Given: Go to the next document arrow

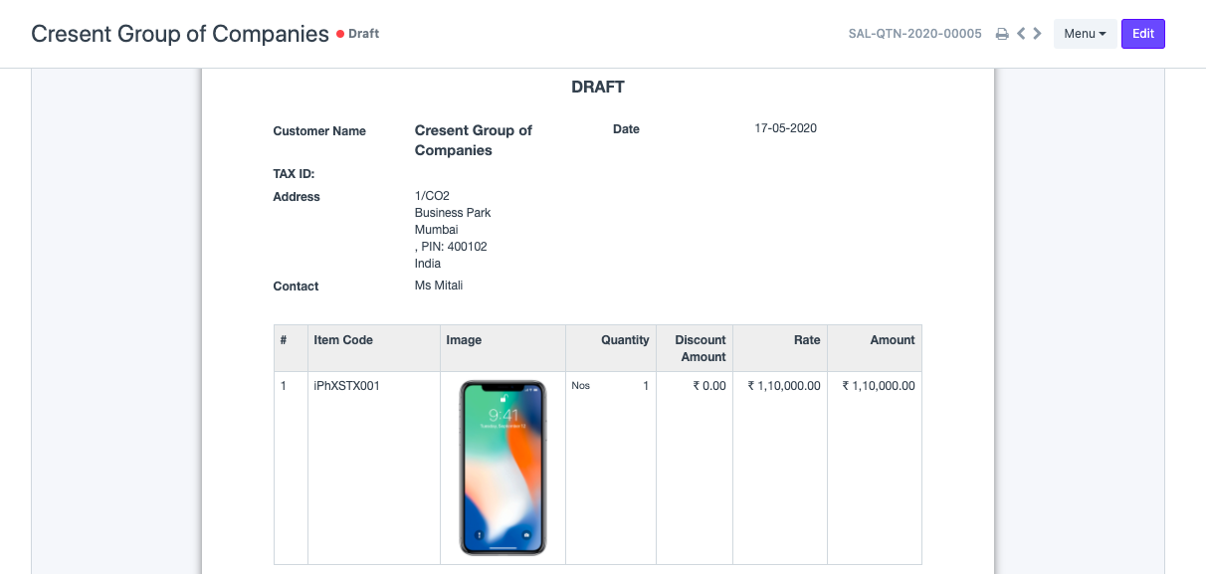Looking at the screenshot, I should point(1038,34).
